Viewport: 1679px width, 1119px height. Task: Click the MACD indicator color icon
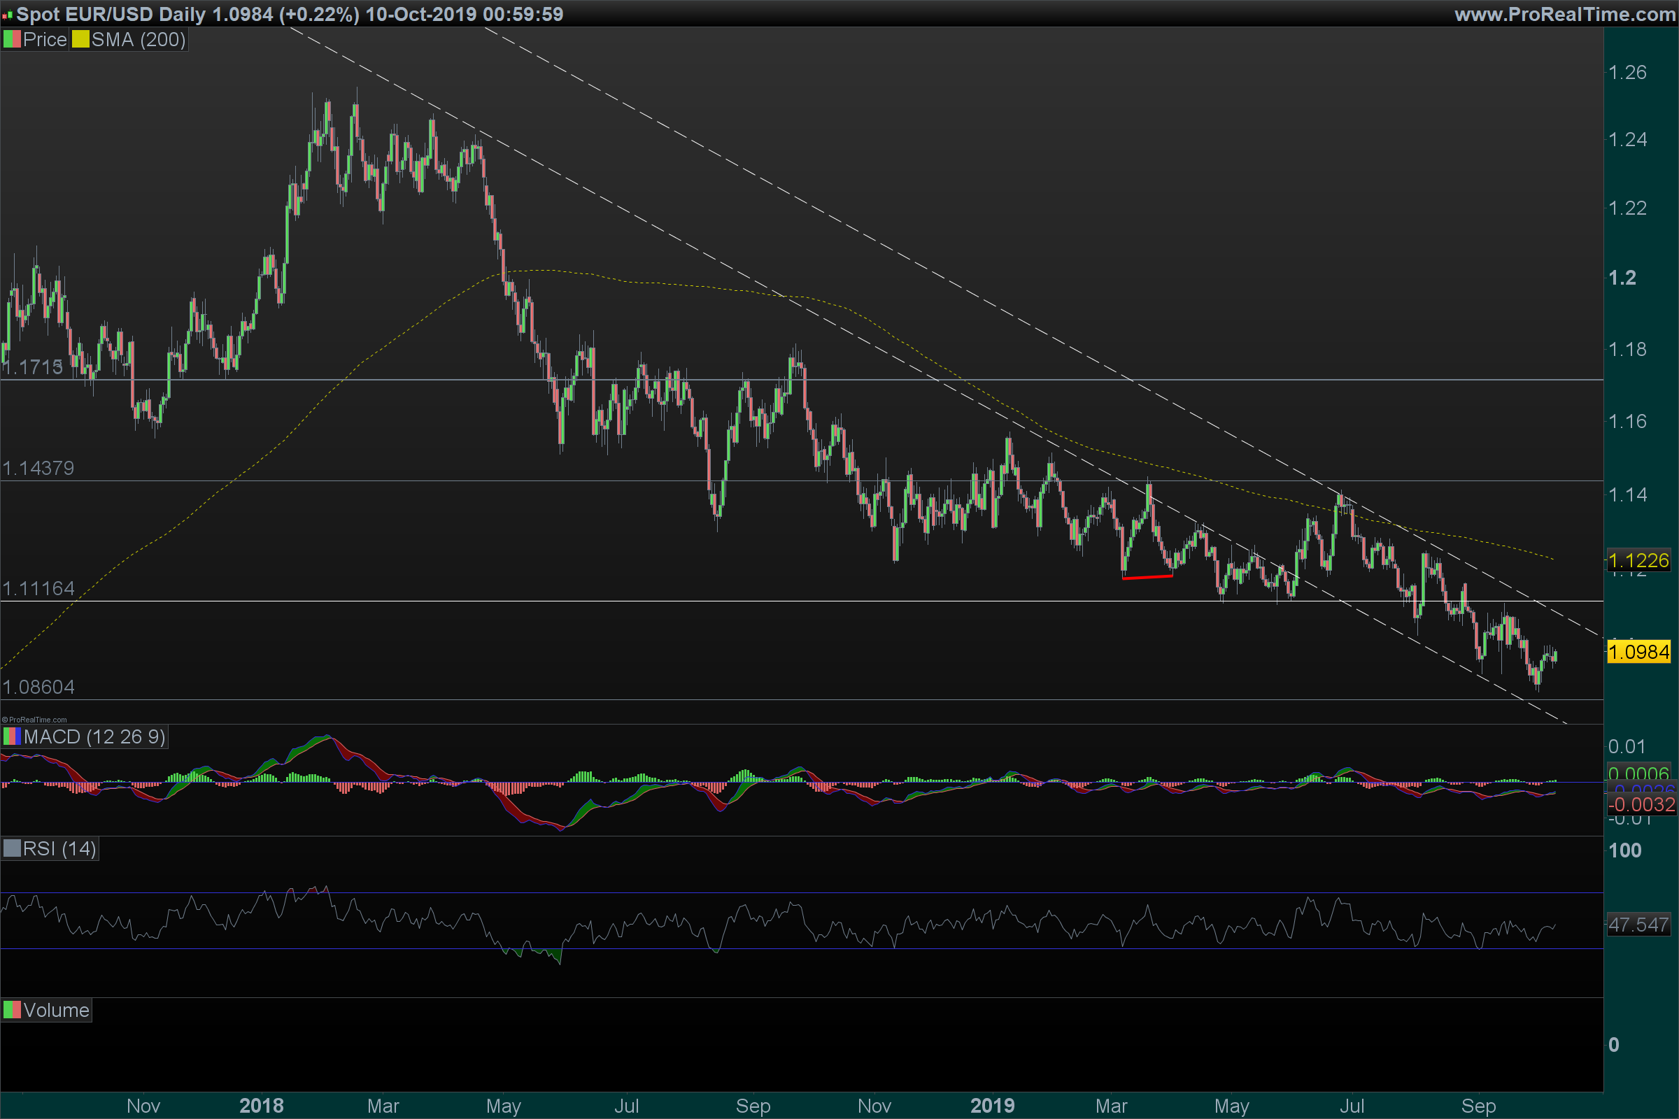coord(12,736)
